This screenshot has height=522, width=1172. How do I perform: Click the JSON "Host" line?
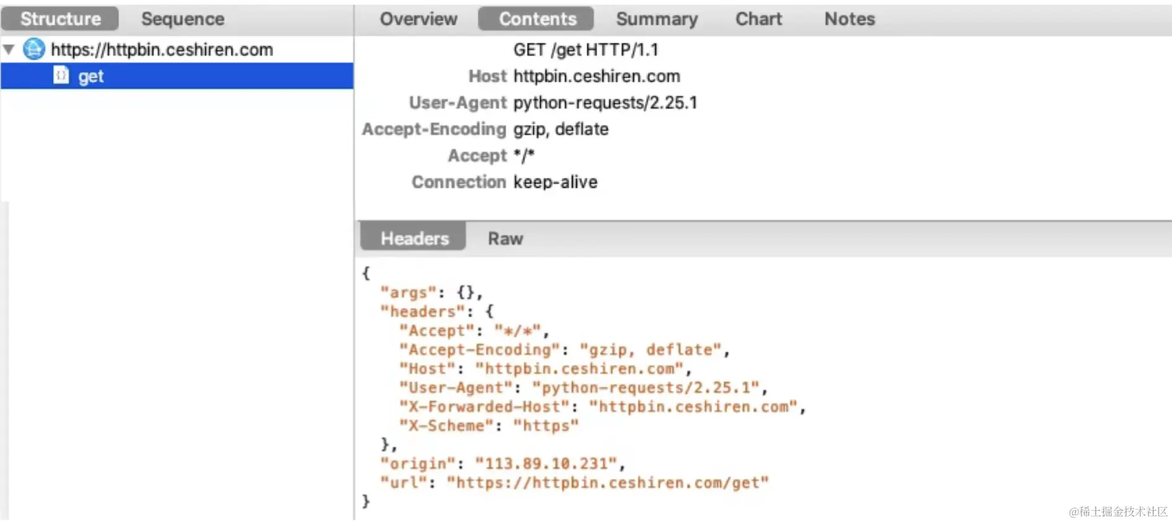(x=546, y=369)
